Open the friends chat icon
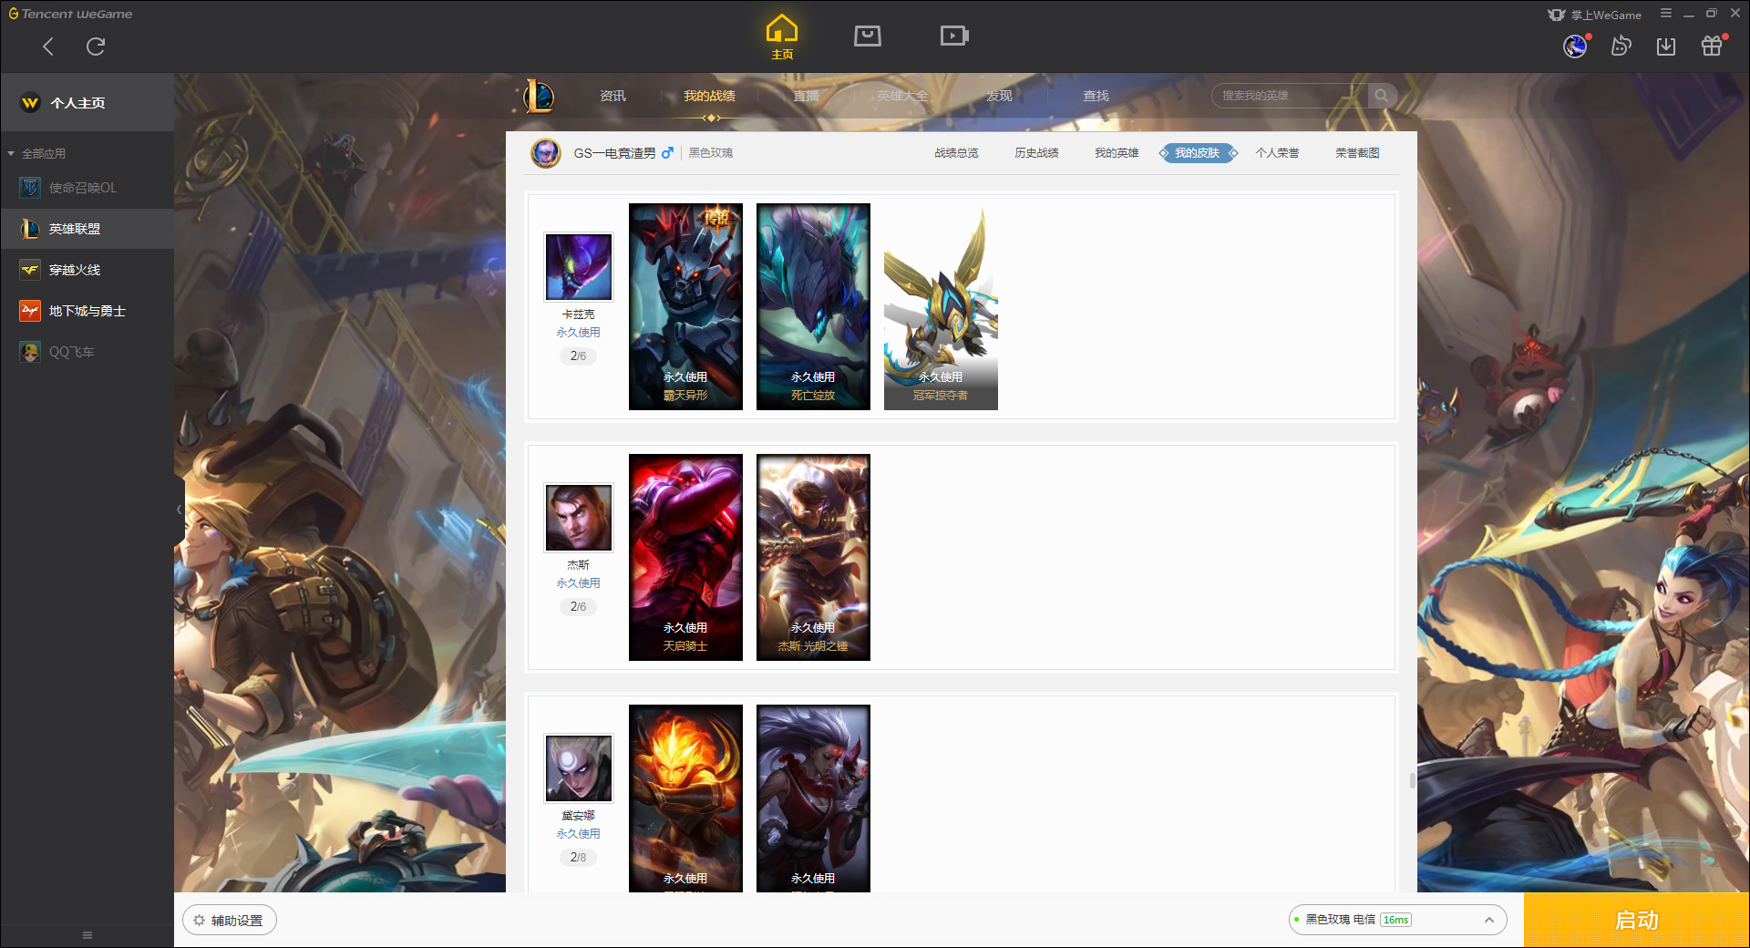This screenshot has width=1750, height=948. click(1621, 46)
